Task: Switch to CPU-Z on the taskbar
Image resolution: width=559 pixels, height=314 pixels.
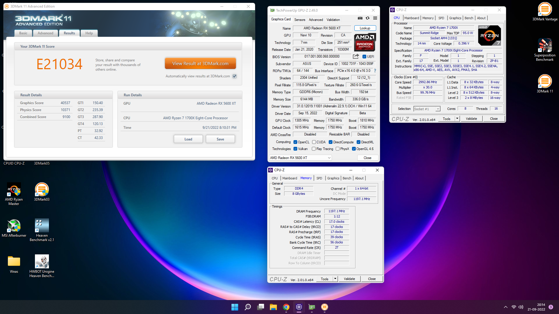Action: (x=299, y=307)
